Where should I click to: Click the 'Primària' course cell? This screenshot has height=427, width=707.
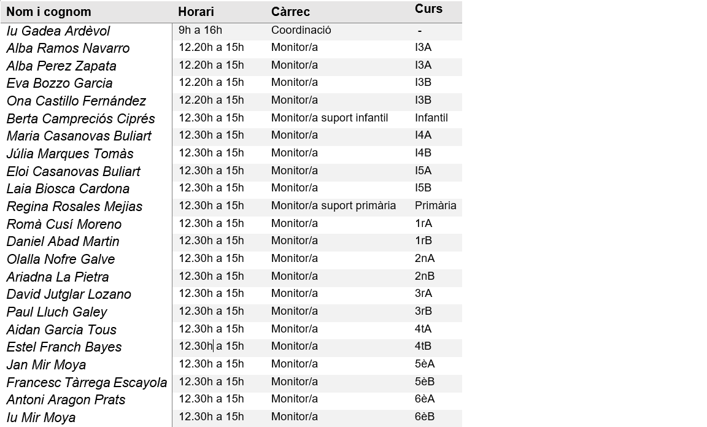tap(435, 206)
